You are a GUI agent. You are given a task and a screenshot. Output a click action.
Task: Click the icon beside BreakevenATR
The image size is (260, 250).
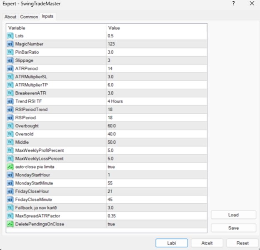(10, 93)
